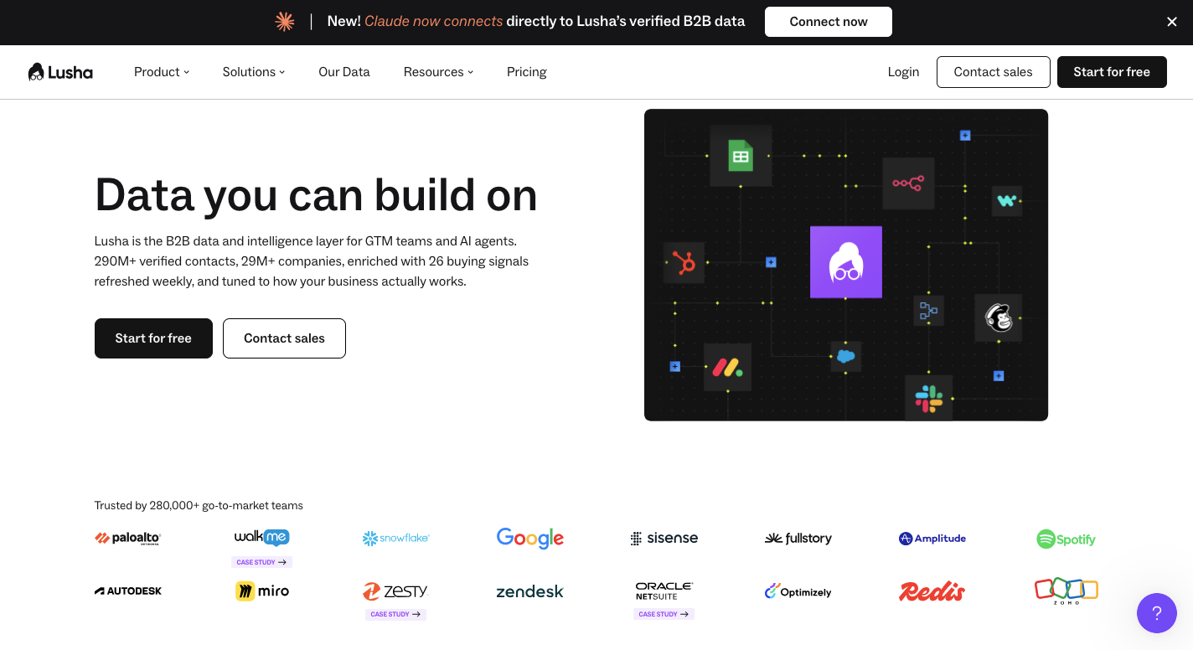Click the Slack icon in hero graphic

(928, 398)
